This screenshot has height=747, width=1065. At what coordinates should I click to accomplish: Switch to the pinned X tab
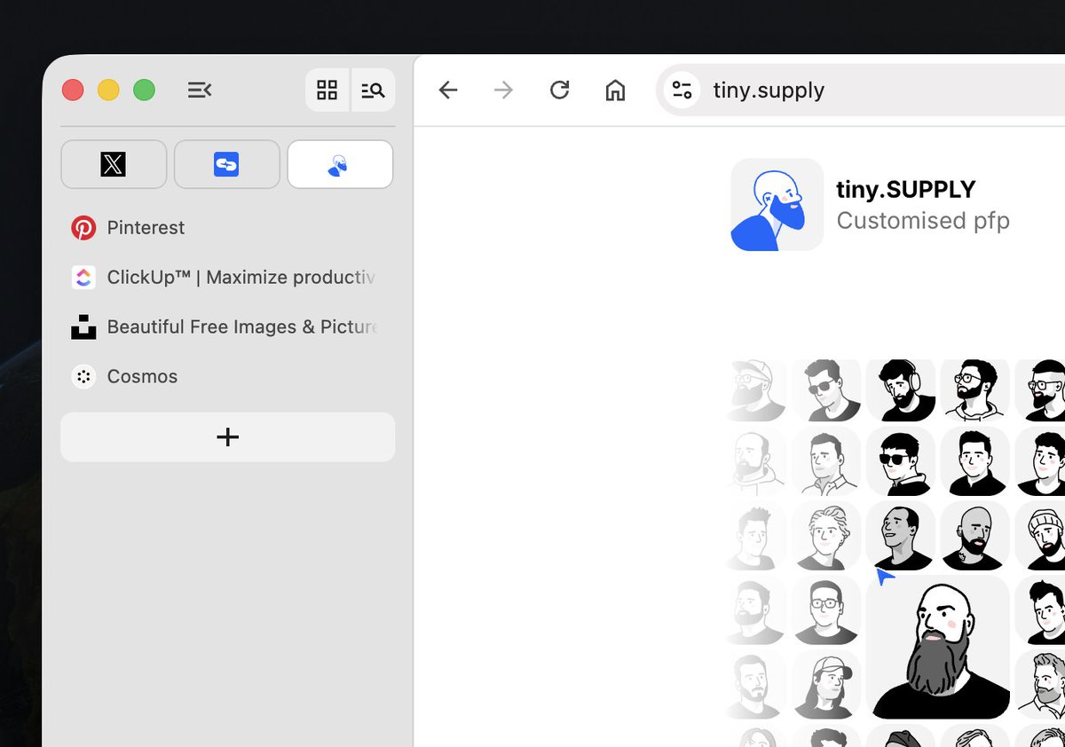114,164
